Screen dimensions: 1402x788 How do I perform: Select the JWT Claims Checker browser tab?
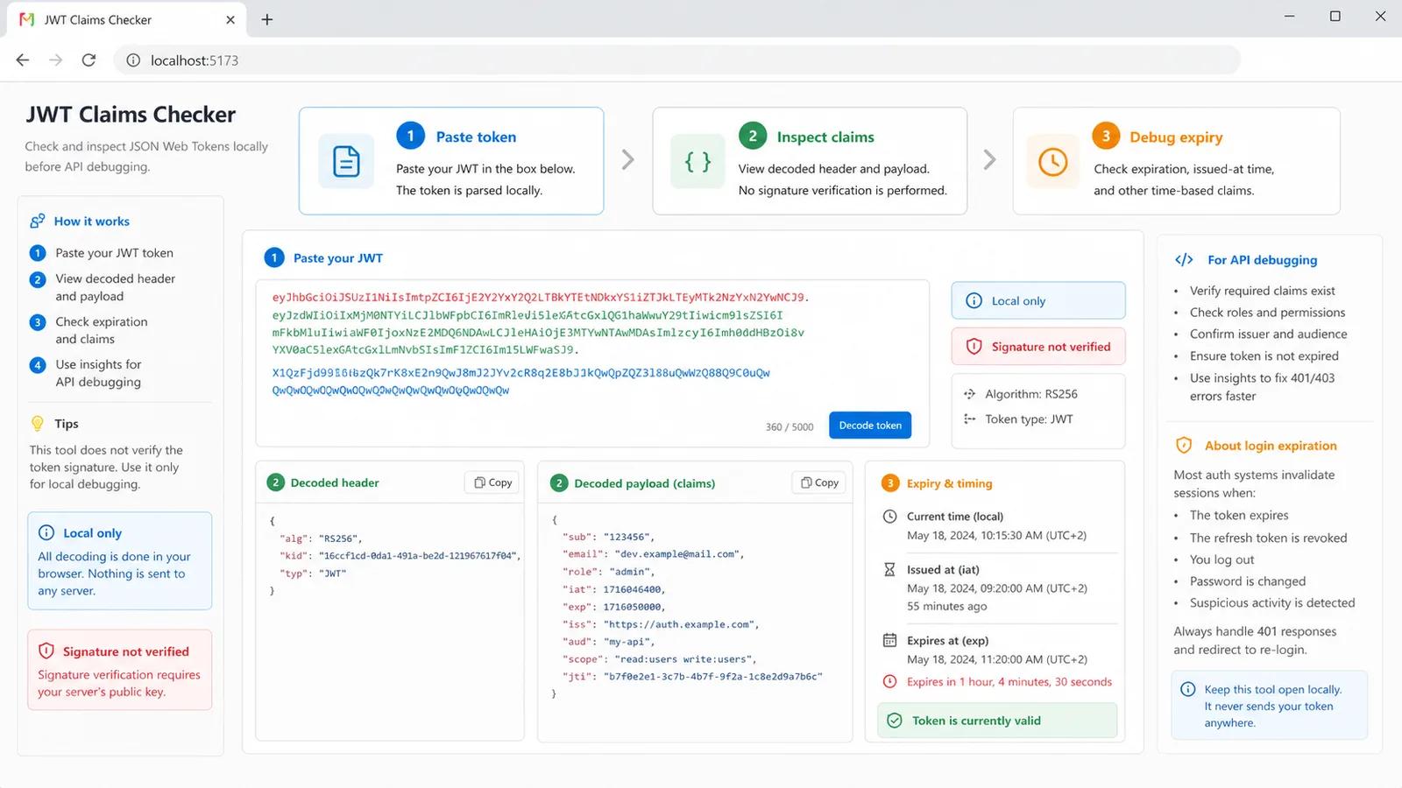coord(127,19)
